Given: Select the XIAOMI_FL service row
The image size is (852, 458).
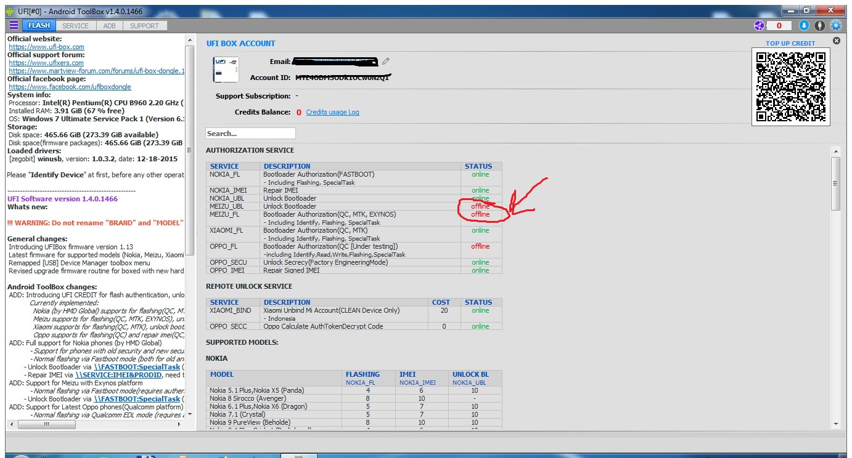Looking at the screenshot, I should pyautogui.click(x=354, y=234).
